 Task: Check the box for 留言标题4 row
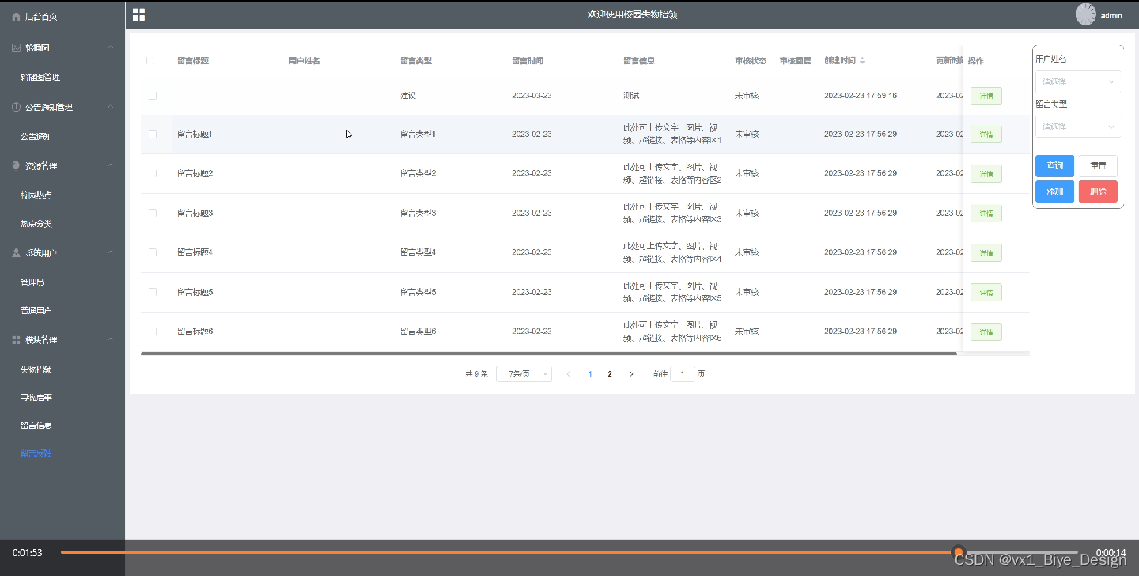pyautogui.click(x=153, y=252)
